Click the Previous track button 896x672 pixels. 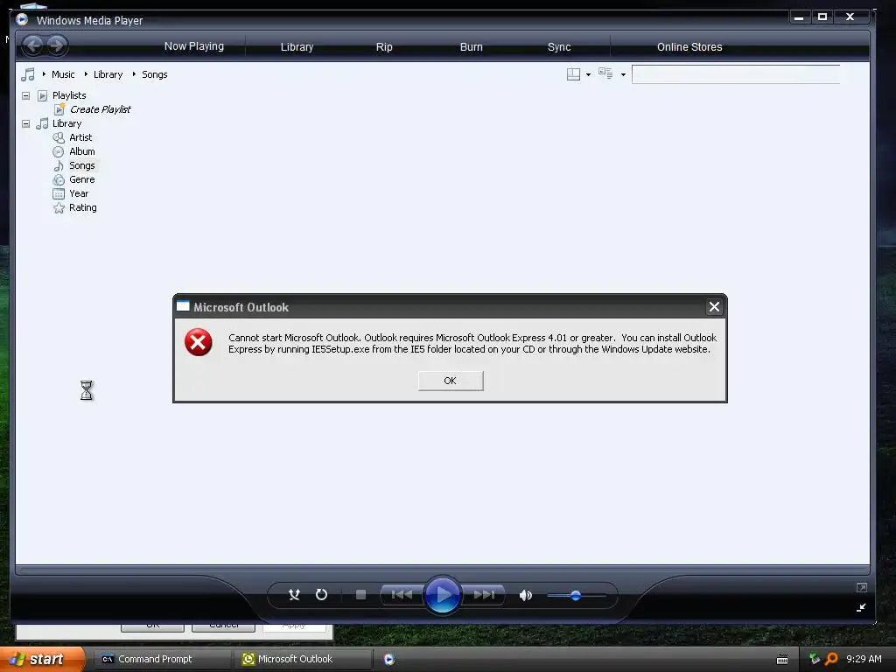tap(401, 595)
